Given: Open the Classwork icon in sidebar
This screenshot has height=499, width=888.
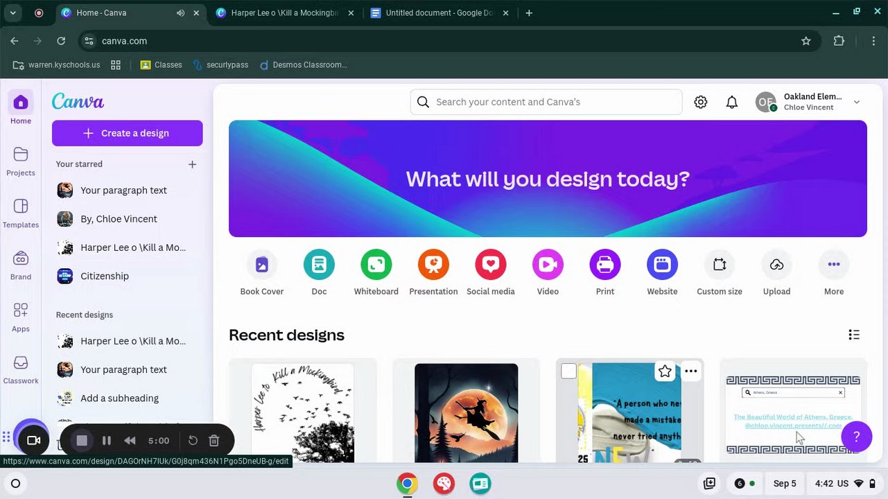Looking at the screenshot, I should (20, 362).
